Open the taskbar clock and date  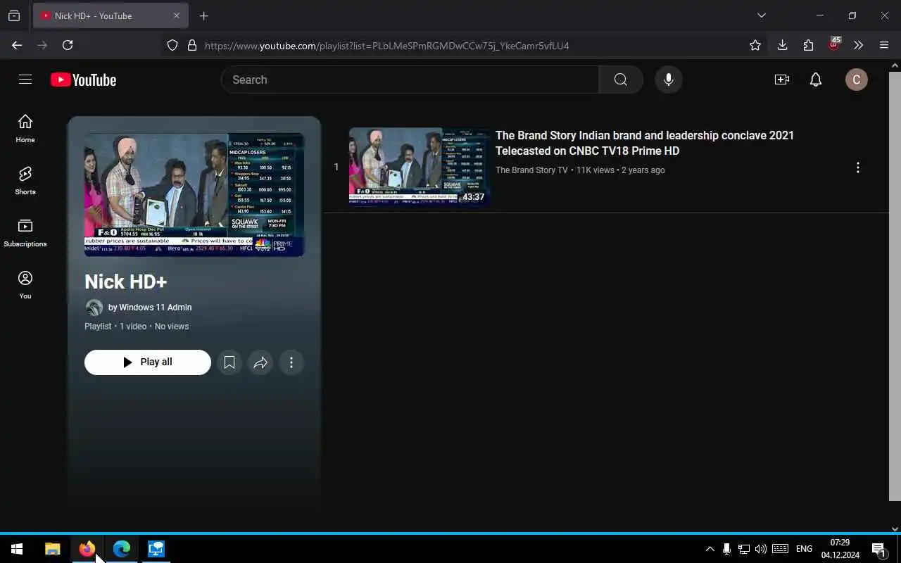tap(840, 549)
